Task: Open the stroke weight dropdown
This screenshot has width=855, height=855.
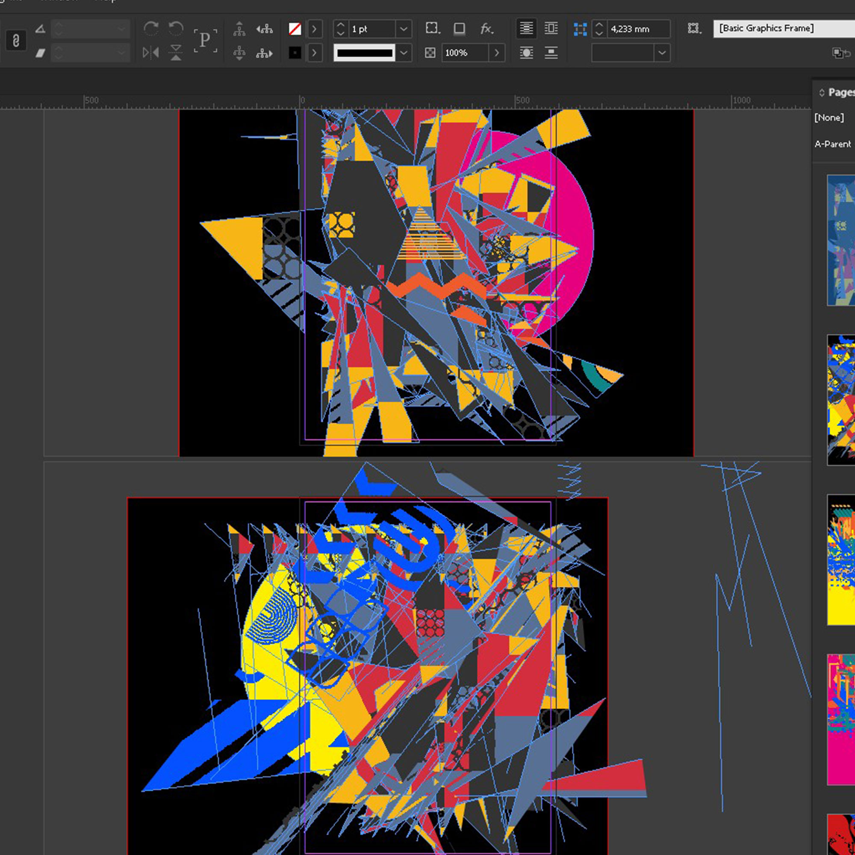Action: pos(404,29)
